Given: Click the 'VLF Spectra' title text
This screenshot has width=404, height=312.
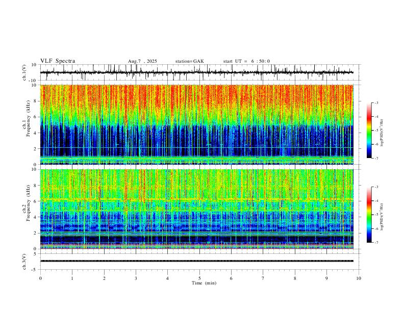Looking at the screenshot, I should pos(58,61).
